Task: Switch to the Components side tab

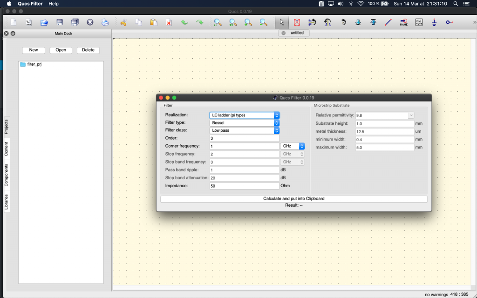Action: [x=7, y=175]
